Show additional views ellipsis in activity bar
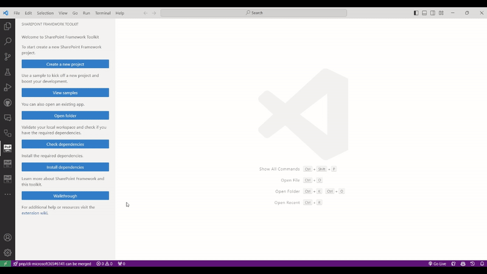Screen dimensions: 487x274 coord(7,194)
